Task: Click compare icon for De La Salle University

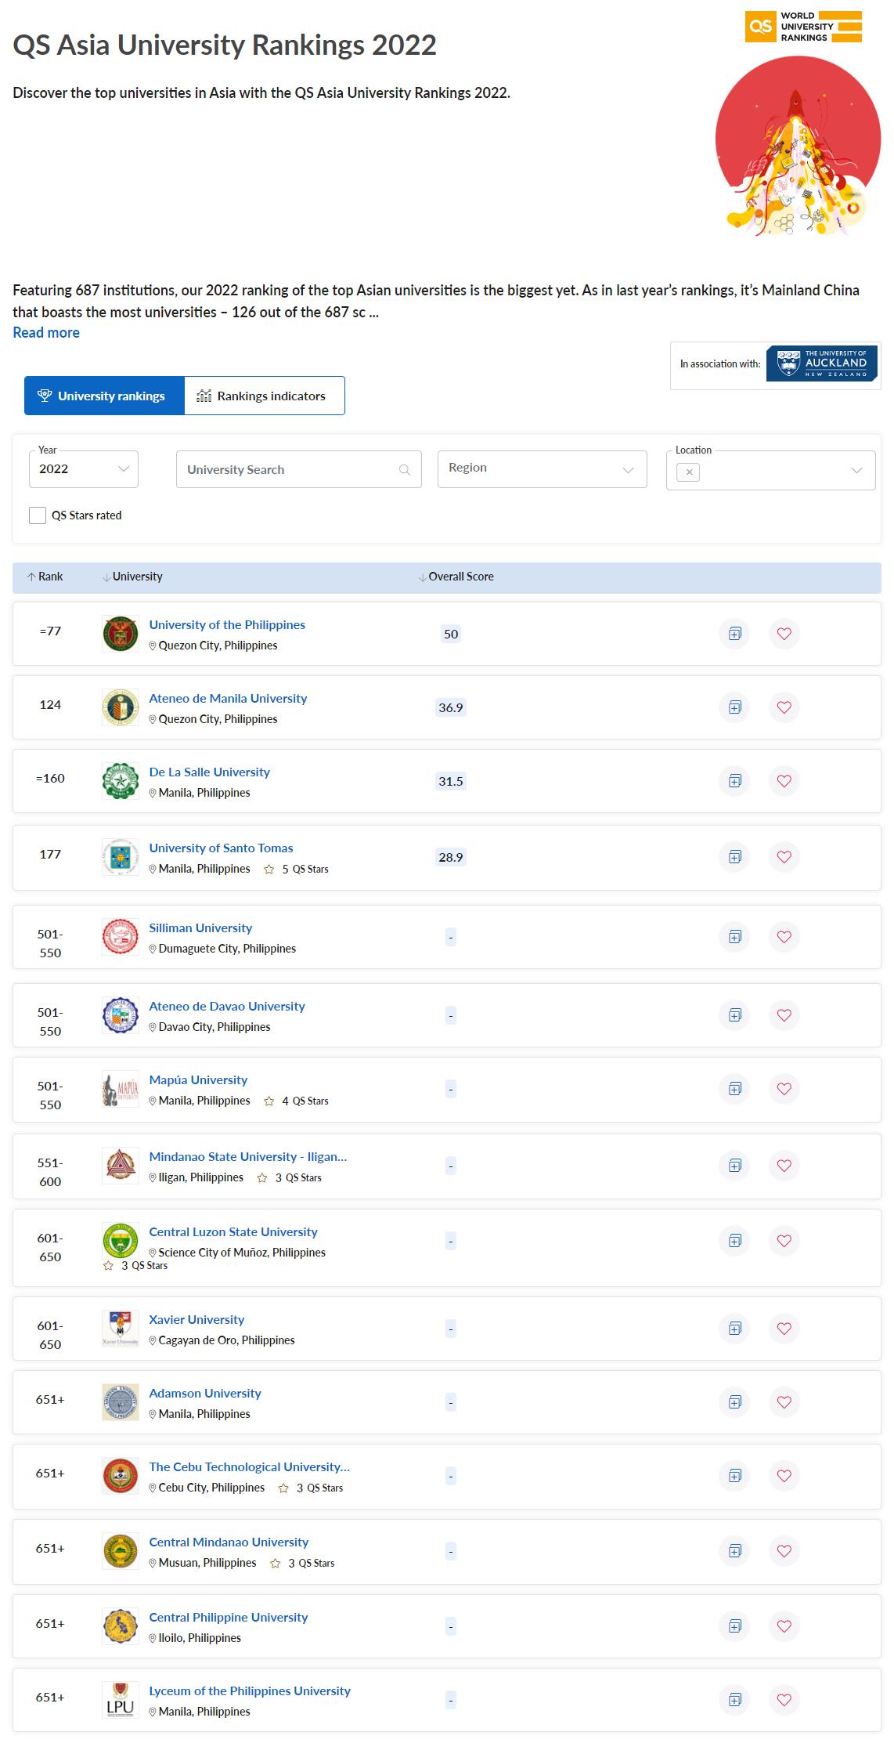Action: tap(734, 781)
